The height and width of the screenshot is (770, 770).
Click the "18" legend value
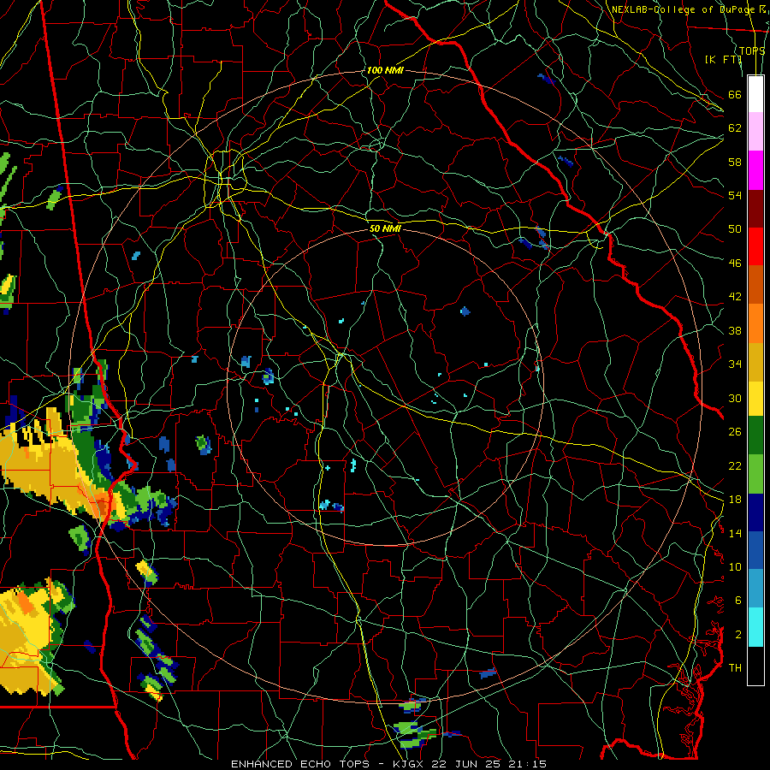click(x=735, y=500)
